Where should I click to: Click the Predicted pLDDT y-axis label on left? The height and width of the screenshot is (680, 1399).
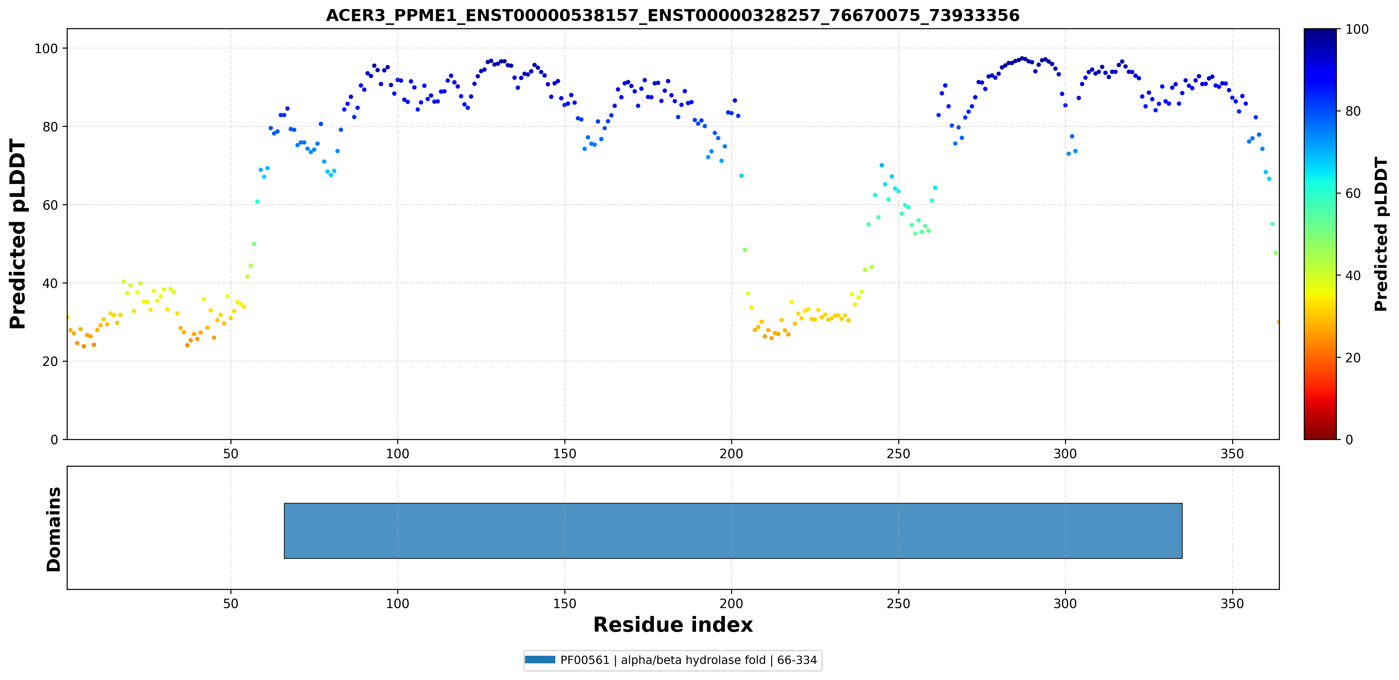[x=17, y=234]
